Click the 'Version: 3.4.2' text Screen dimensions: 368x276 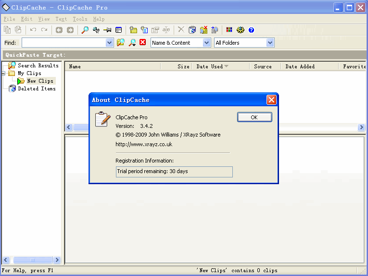click(134, 126)
